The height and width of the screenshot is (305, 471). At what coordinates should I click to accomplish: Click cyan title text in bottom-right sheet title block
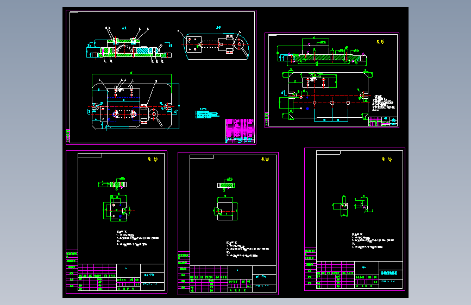tap(389, 273)
